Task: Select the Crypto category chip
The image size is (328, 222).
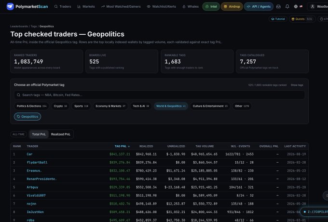Action: coord(60,106)
